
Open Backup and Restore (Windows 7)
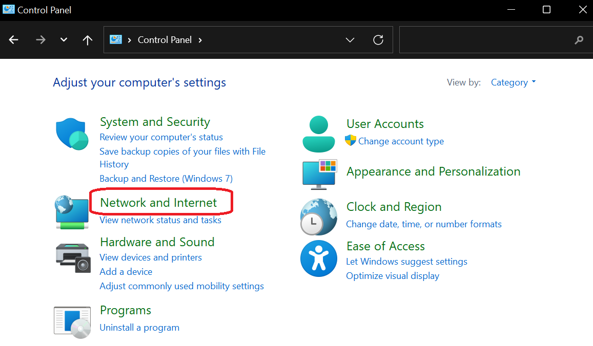pos(166,179)
